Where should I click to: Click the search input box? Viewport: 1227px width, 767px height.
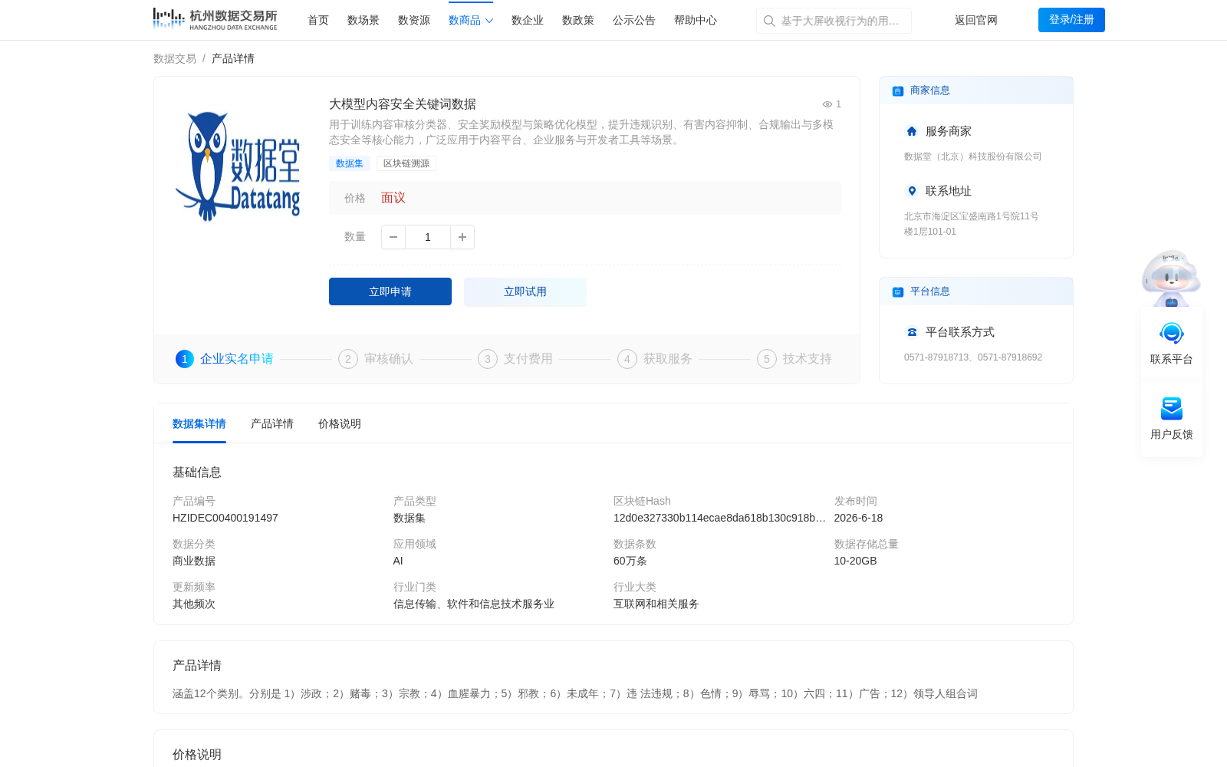click(x=834, y=21)
